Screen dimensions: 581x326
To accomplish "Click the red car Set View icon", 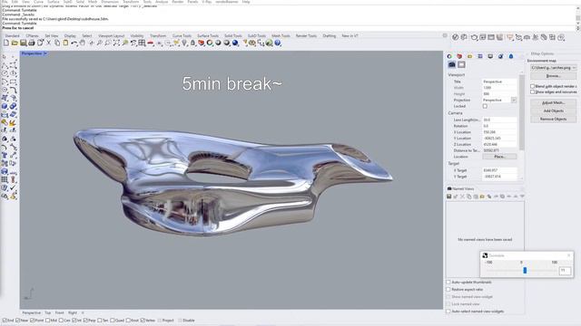I will [151, 43].
